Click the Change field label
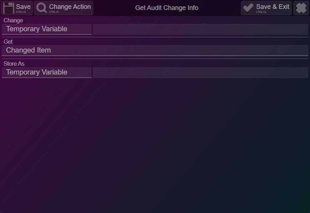The width and height of the screenshot is (310, 213). pos(13,21)
